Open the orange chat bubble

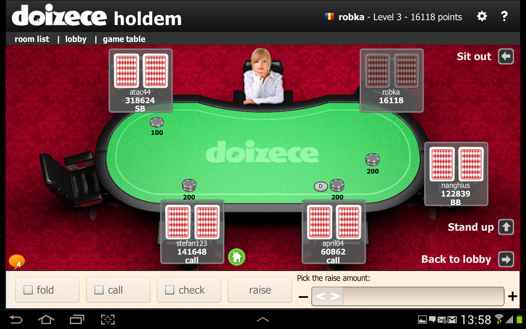pyautogui.click(x=17, y=262)
